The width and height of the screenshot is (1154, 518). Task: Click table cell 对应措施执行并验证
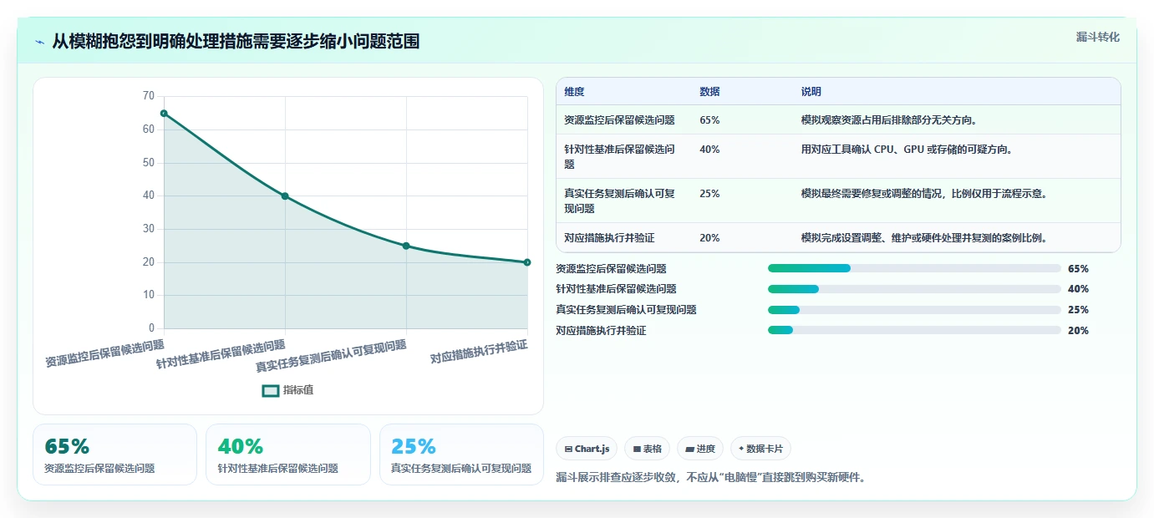(609, 238)
